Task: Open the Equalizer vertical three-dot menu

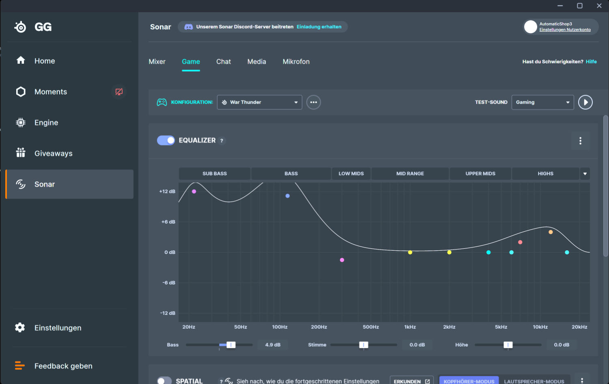Action: [581, 141]
